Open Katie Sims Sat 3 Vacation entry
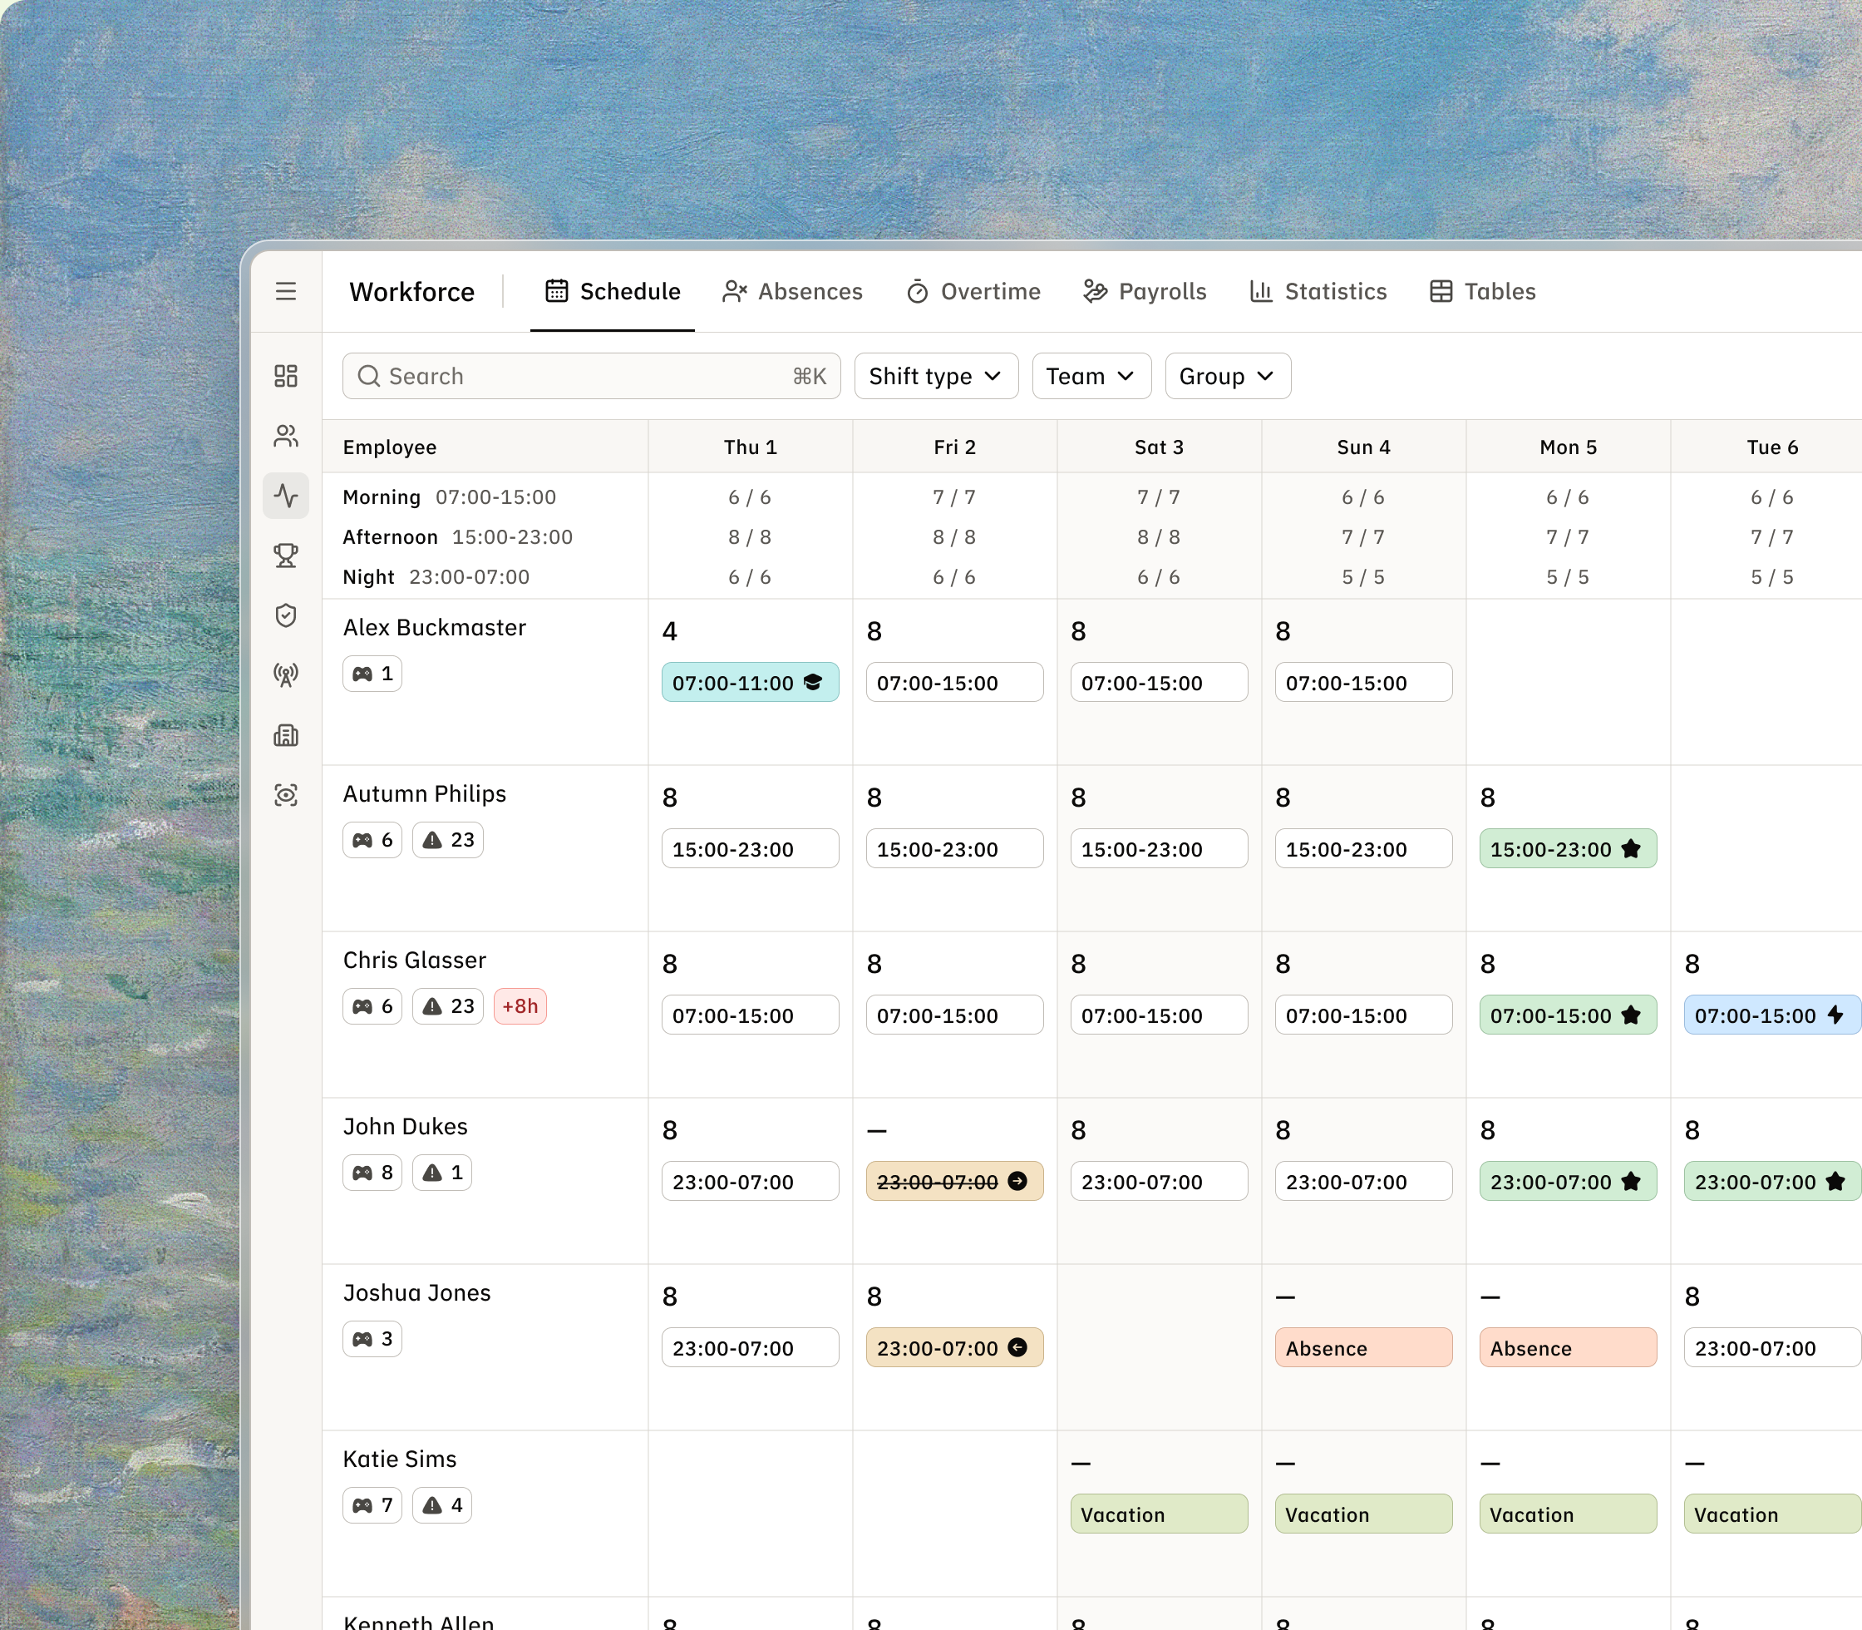Screen dimensions: 1862x1630 click(x=1160, y=1514)
